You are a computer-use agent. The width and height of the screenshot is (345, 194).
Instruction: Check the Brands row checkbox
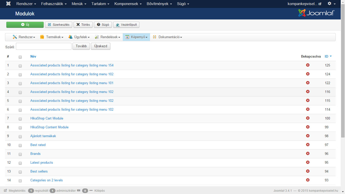[x=20, y=154]
